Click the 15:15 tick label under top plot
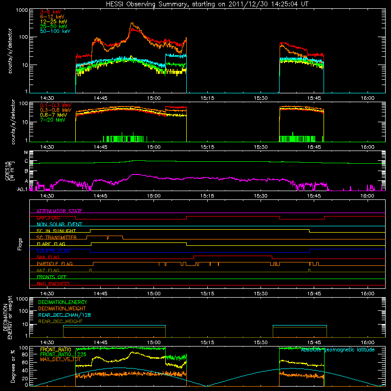The height and width of the screenshot is (391, 391). [207, 98]
